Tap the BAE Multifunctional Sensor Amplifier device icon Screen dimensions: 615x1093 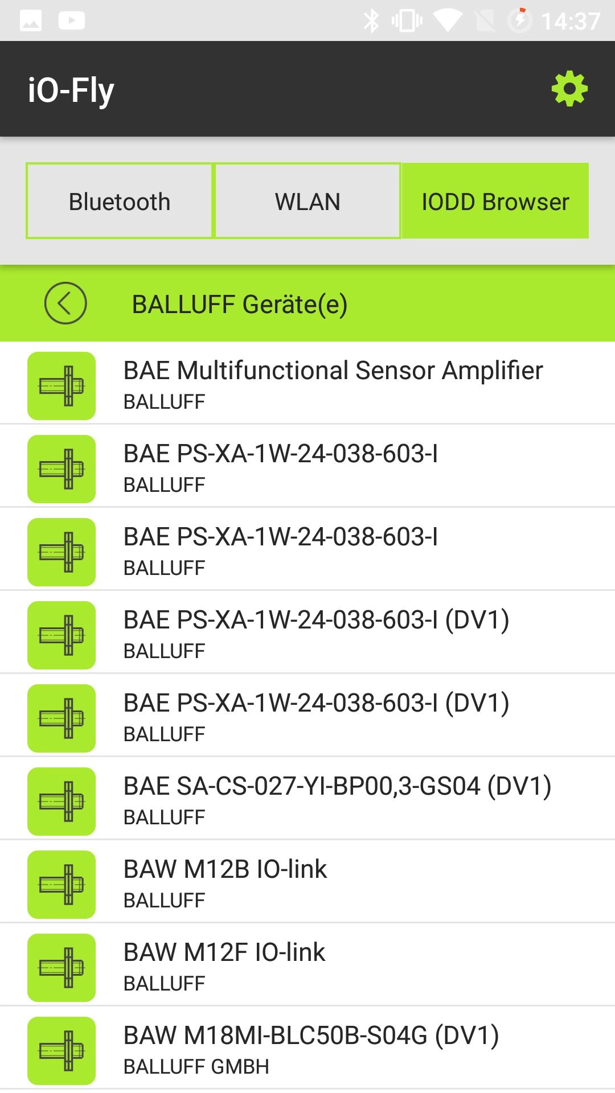[x=61, y=386]
